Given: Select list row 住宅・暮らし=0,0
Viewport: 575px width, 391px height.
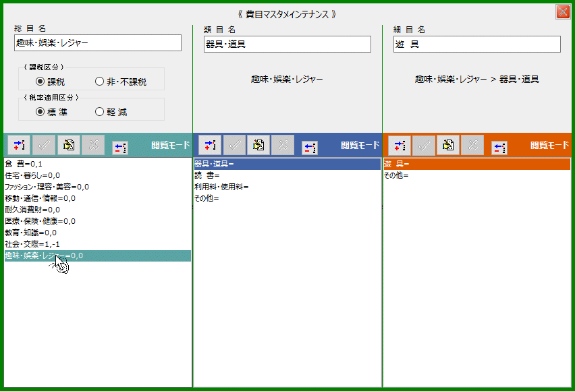Looking at the screenshot, I should point(98,175).
